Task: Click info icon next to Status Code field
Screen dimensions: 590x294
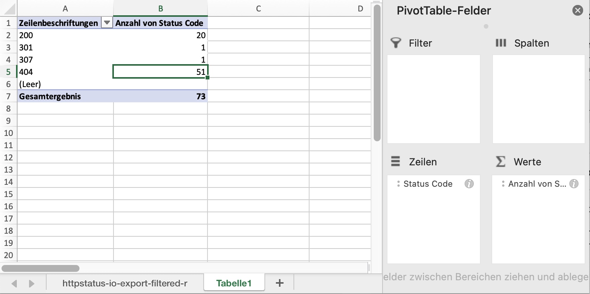Action: 469,184
